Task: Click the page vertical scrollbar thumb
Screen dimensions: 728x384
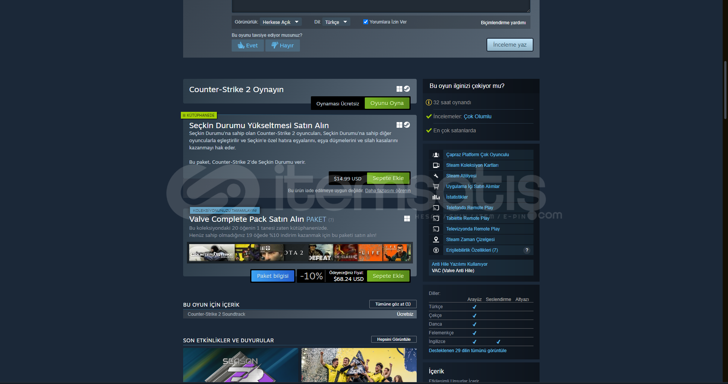Action: [x=725, y=90]
